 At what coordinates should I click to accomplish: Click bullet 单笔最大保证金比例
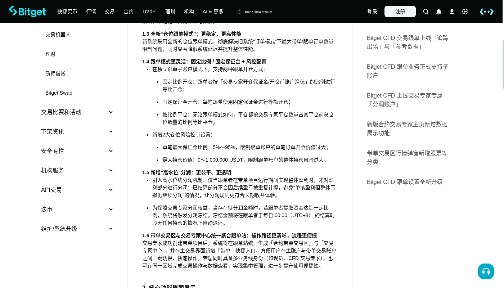(x=246, y=147)
